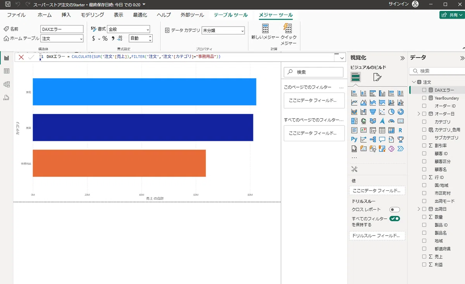Select the gauge visual

pyautogui.click(x=391, y=121)
